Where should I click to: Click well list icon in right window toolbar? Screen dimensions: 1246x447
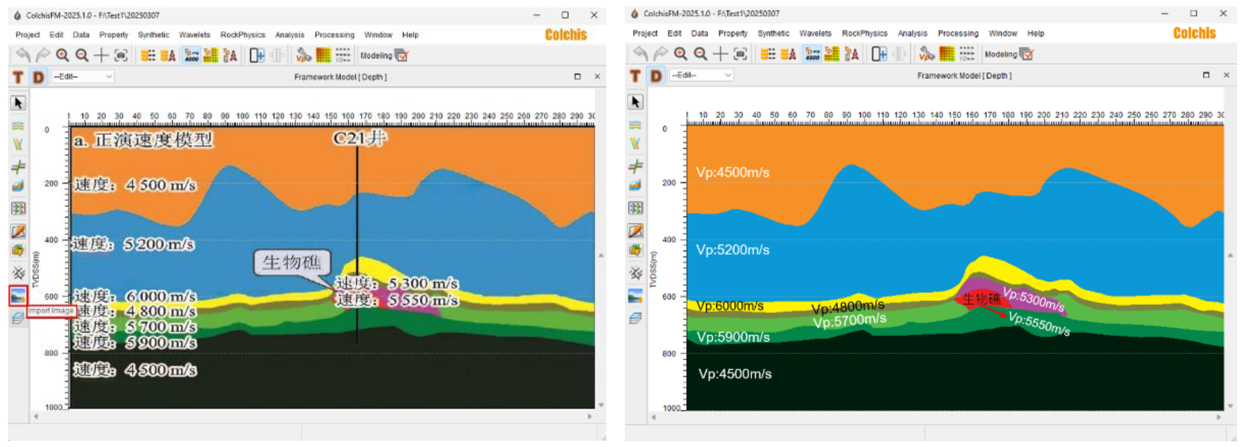(x=788, y=54)
